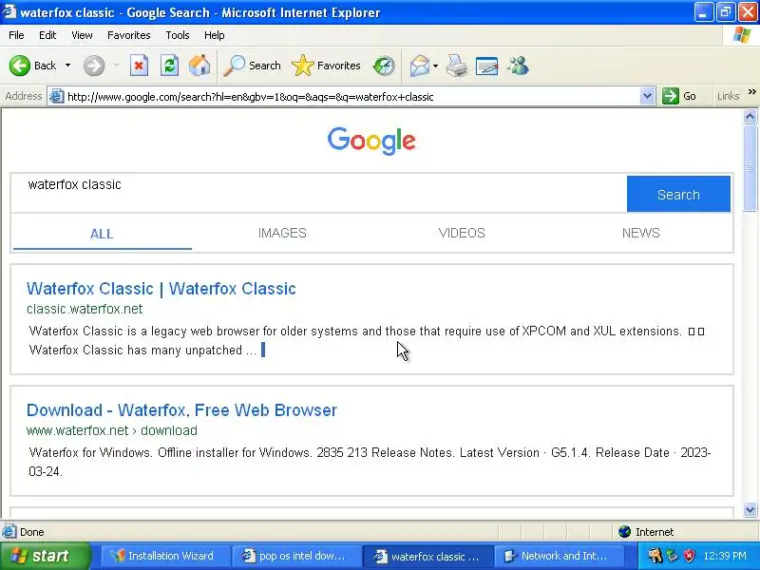760x570 pixels.
Task: Click the Edit page toolbar icon
Action: click(x=487, y=66)
